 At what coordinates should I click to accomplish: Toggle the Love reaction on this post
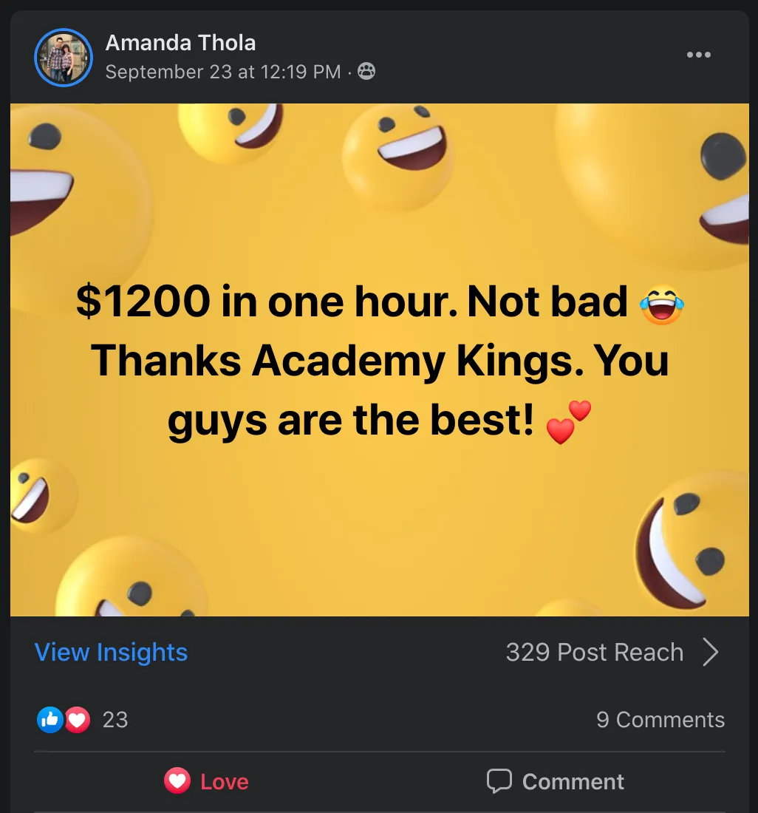tap(206, 781)
